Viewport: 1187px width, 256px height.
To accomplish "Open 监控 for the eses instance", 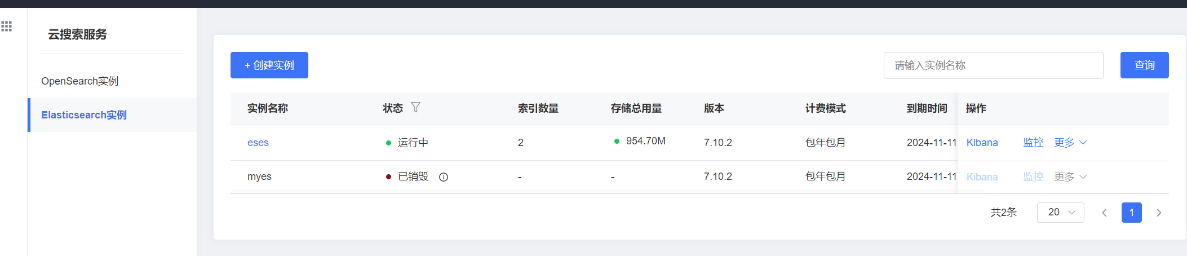I will click(1033, 143).
